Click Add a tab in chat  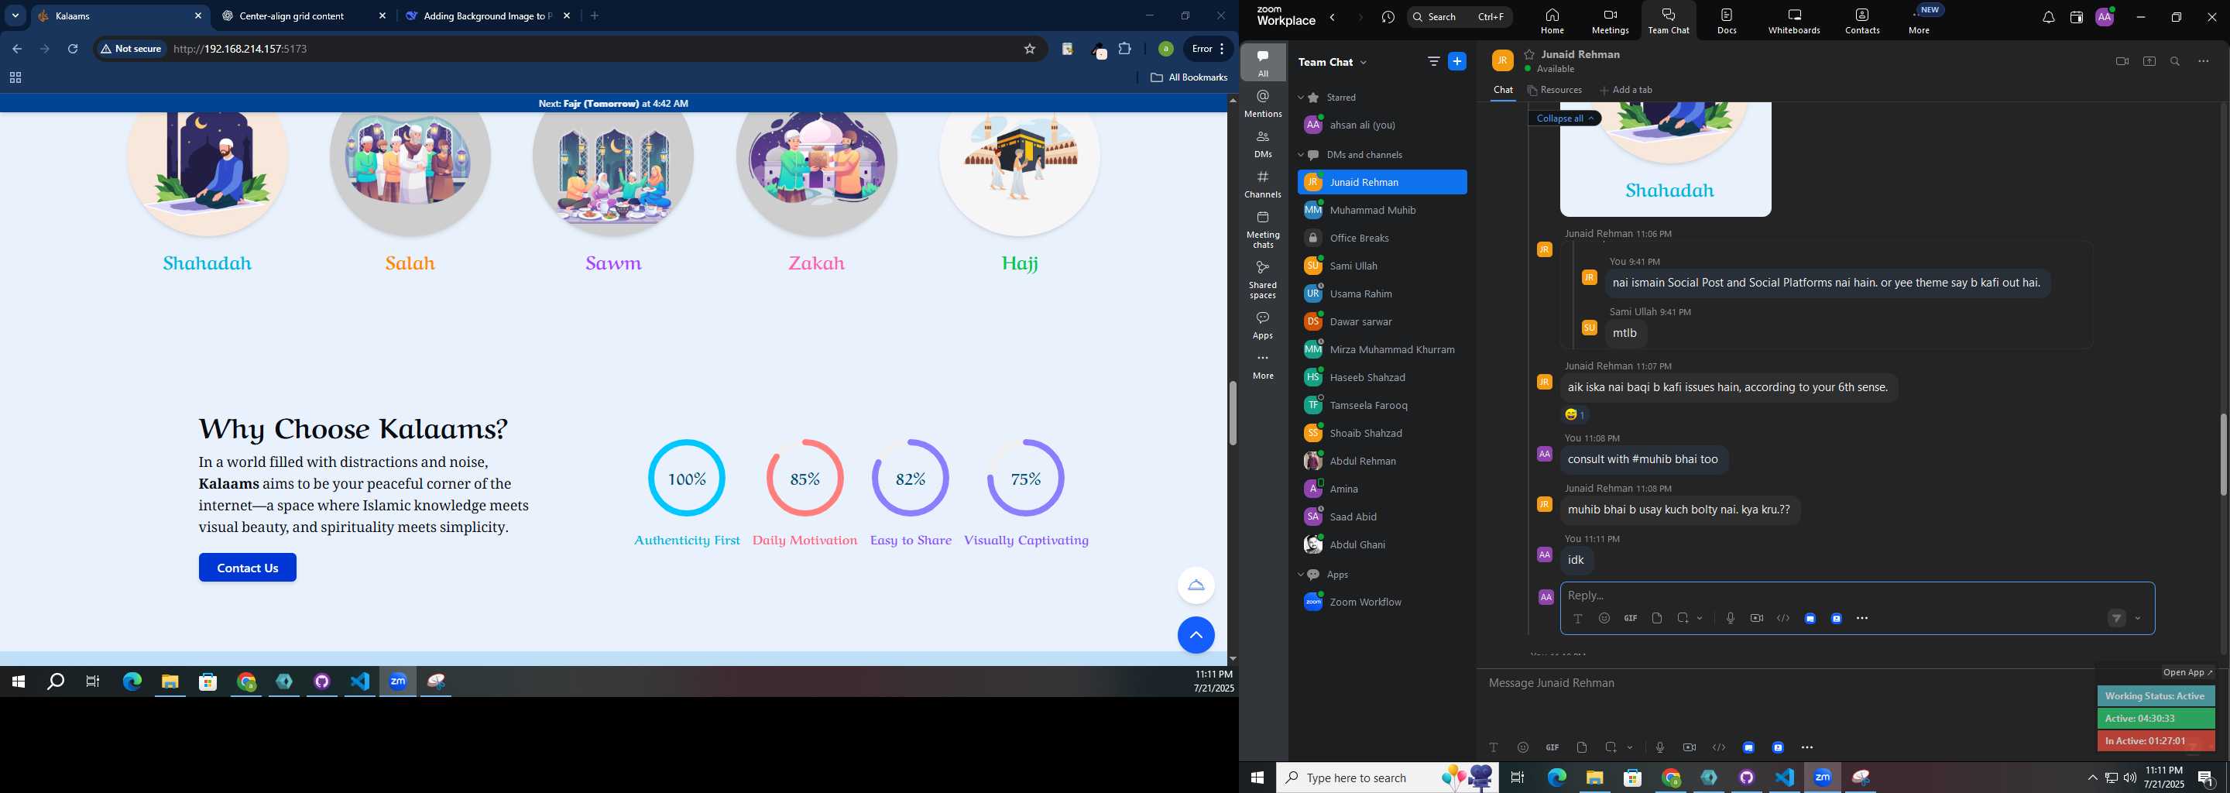pyautogui.click(x=1626, y=90)
